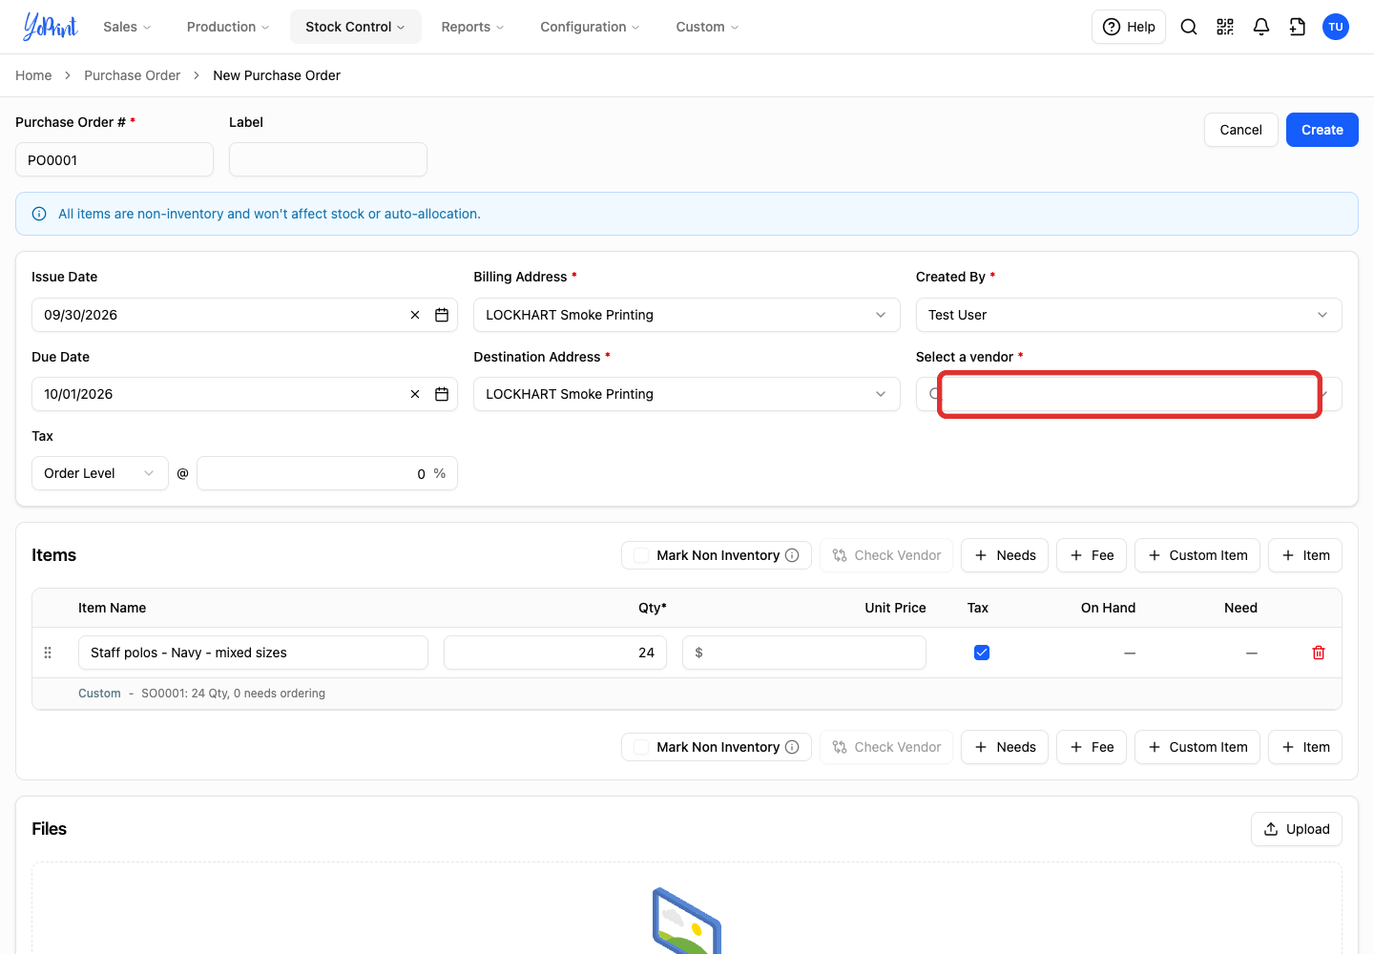The height and width of the screenshot is (954, 1374).
Task: Toggle the bottom Mark Non Inventory checkbox
Action: [641, 747]
